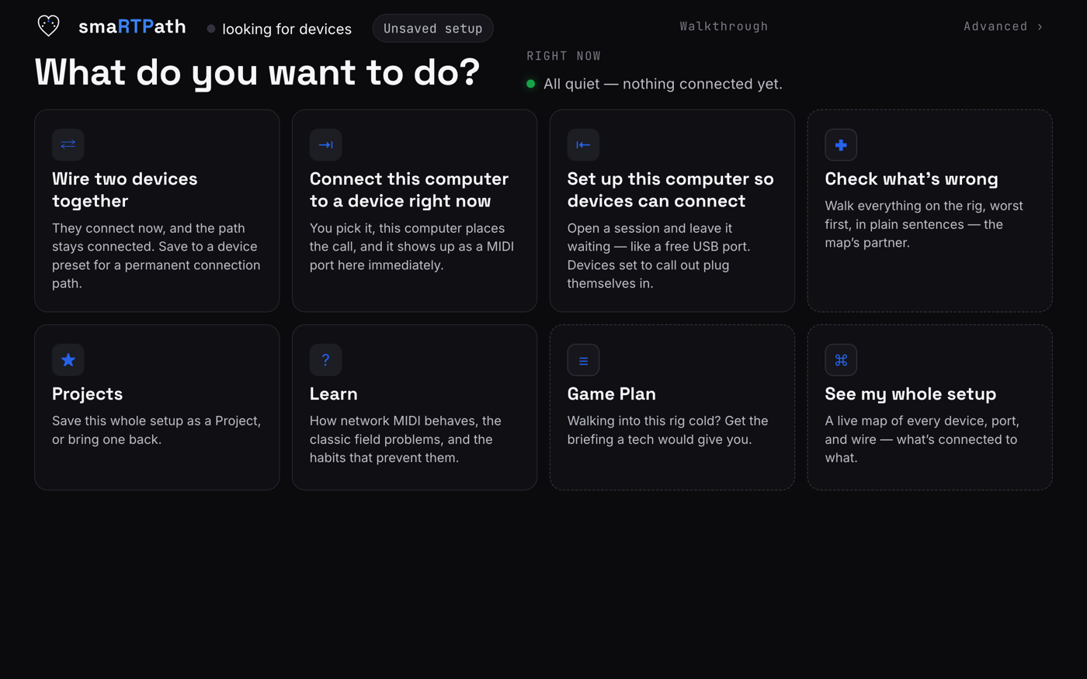
Task: Click description Save this whole setup as a Project
Action: 156,430
